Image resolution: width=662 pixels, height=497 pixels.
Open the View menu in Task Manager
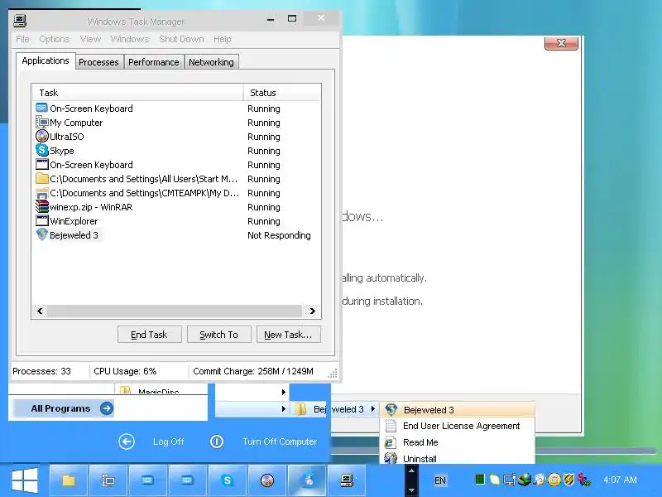(90, 39)
